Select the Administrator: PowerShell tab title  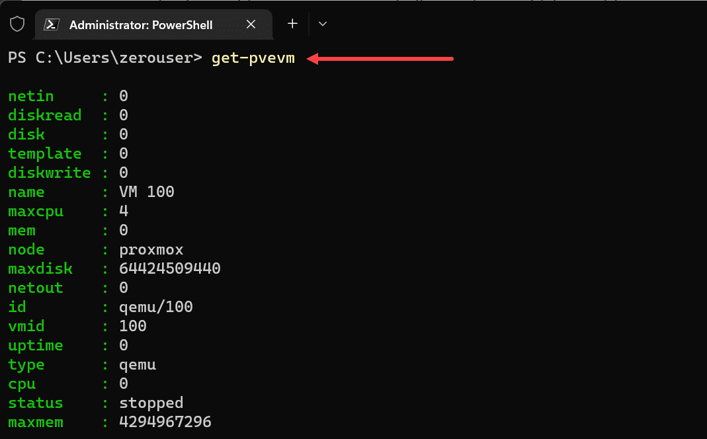point(141,25)
